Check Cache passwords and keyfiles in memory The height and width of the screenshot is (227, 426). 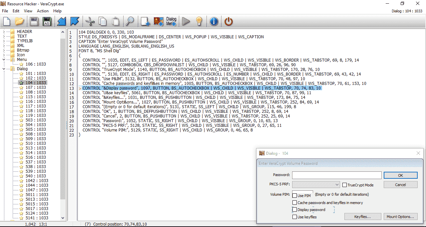point(294,202)
